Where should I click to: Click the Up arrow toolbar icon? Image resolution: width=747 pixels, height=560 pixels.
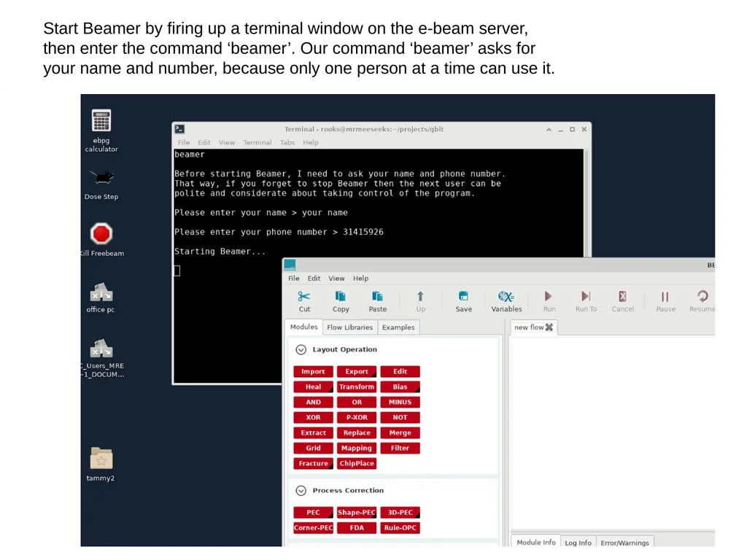420,297
